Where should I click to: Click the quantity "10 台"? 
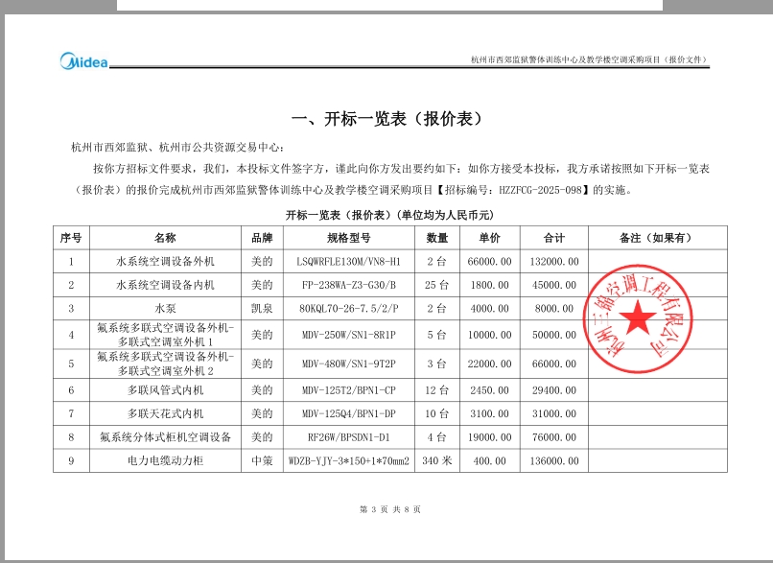(436, 413)
